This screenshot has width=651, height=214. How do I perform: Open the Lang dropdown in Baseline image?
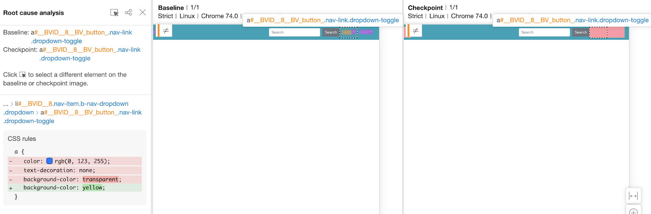coord(348,32)
